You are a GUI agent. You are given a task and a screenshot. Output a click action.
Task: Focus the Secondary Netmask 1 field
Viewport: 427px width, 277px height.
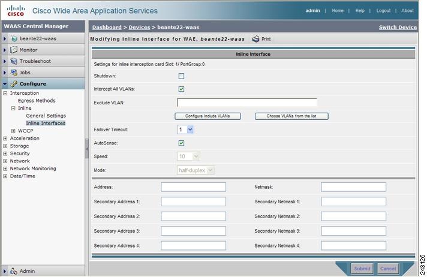353,201
